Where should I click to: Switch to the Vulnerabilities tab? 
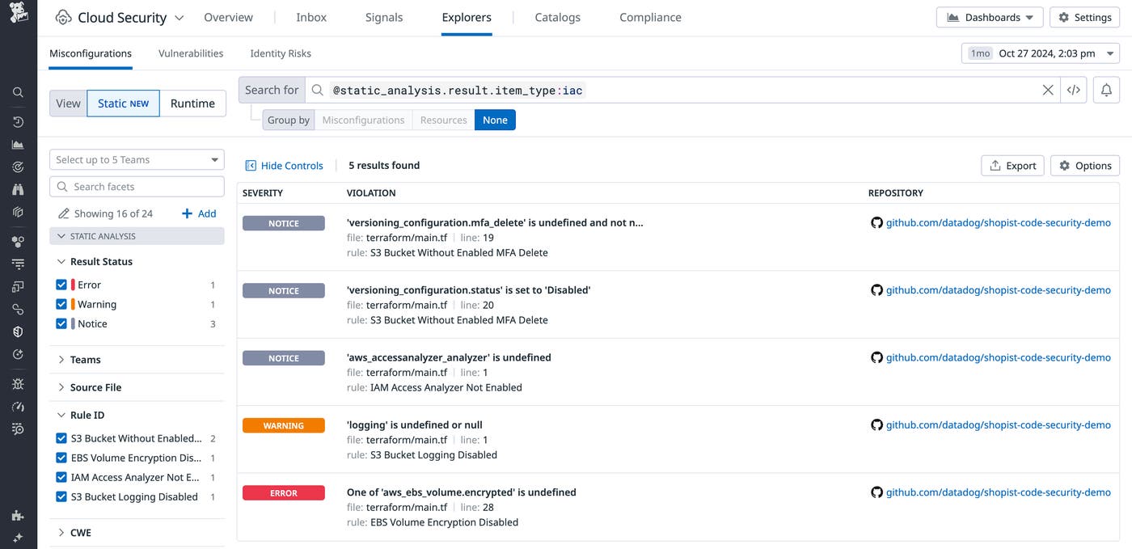click(x=190, y=53)
